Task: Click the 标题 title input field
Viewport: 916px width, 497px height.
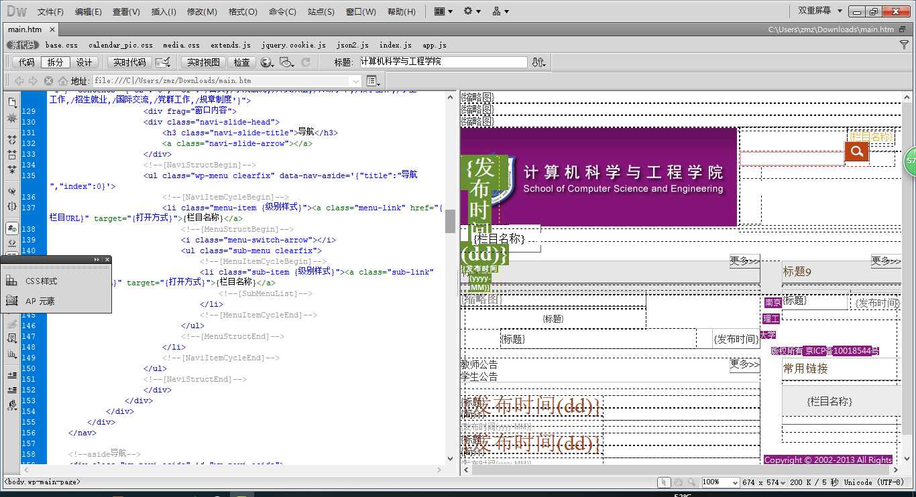Action: click(x=443, y=62)
